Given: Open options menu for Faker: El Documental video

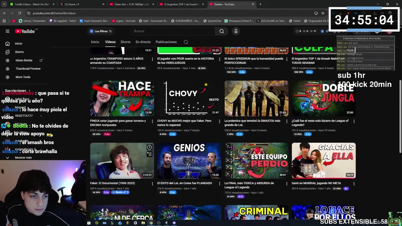Looking at the screenshot, I should 152,184.
